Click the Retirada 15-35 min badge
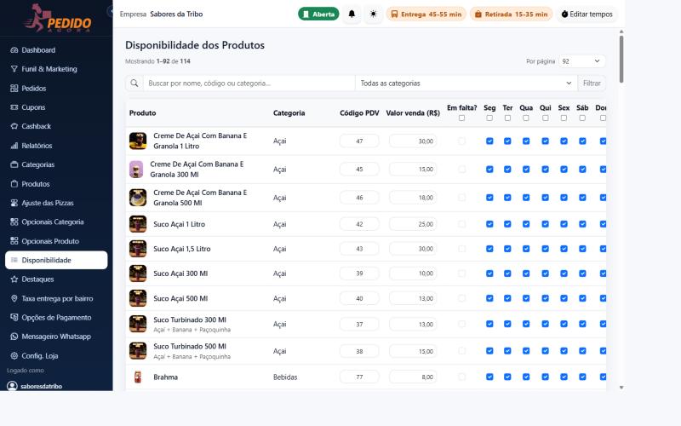 tap(512, 14)
